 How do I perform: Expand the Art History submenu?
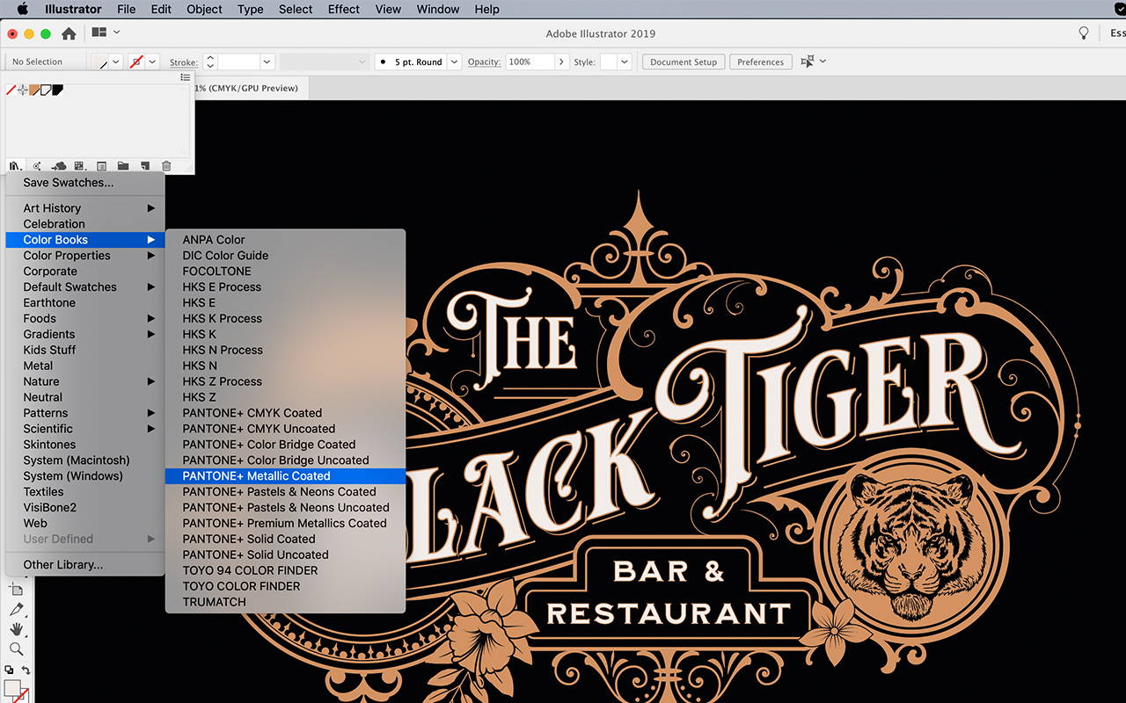[x=84, y=208]
